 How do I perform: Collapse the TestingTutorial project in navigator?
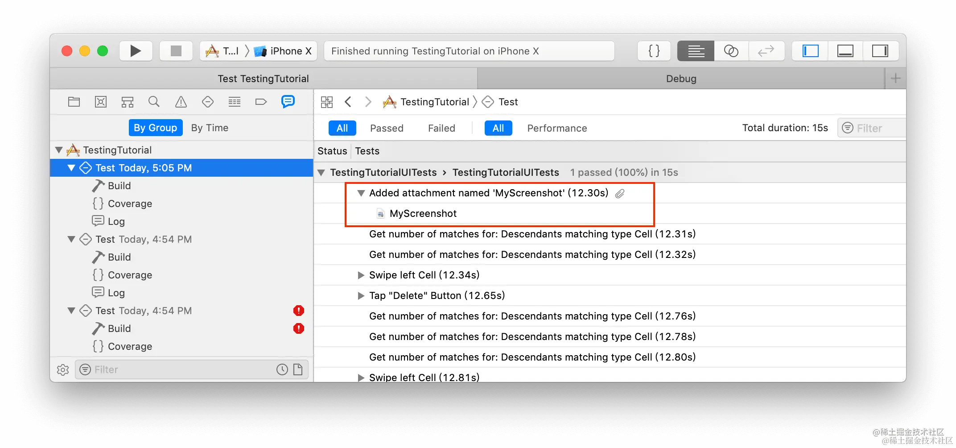pos(59,150)
